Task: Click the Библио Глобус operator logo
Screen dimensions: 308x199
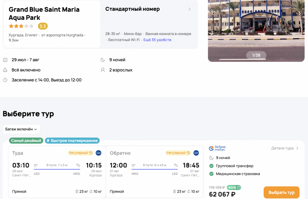Action: (217, 148)
